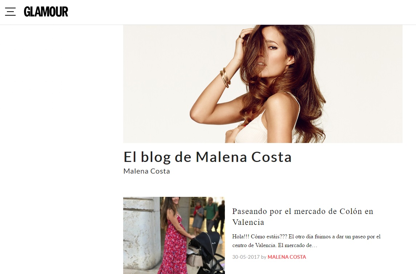Select the 'Malena Costa' subtitle under the heading
Viewport: 416px width, 274px height.
tap(146, 171)
